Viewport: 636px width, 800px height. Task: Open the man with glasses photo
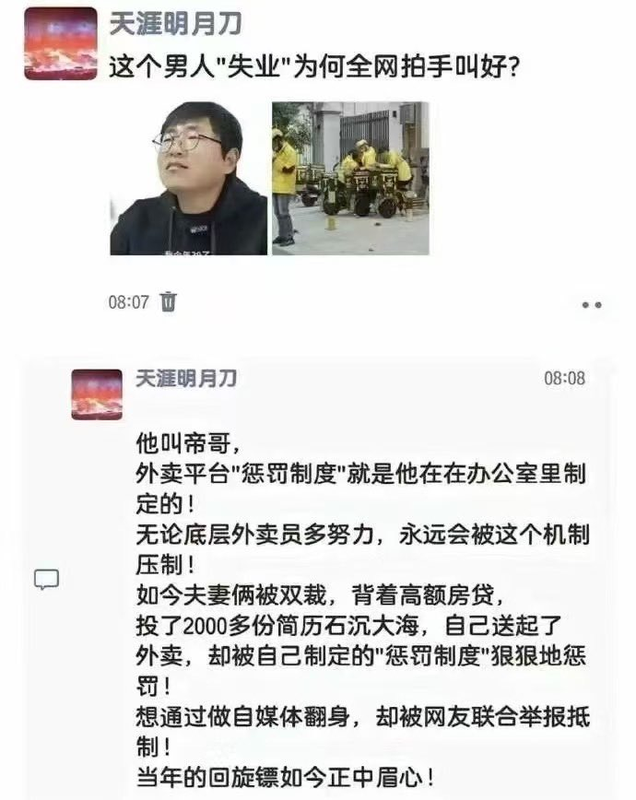click(x=188, y=179)
